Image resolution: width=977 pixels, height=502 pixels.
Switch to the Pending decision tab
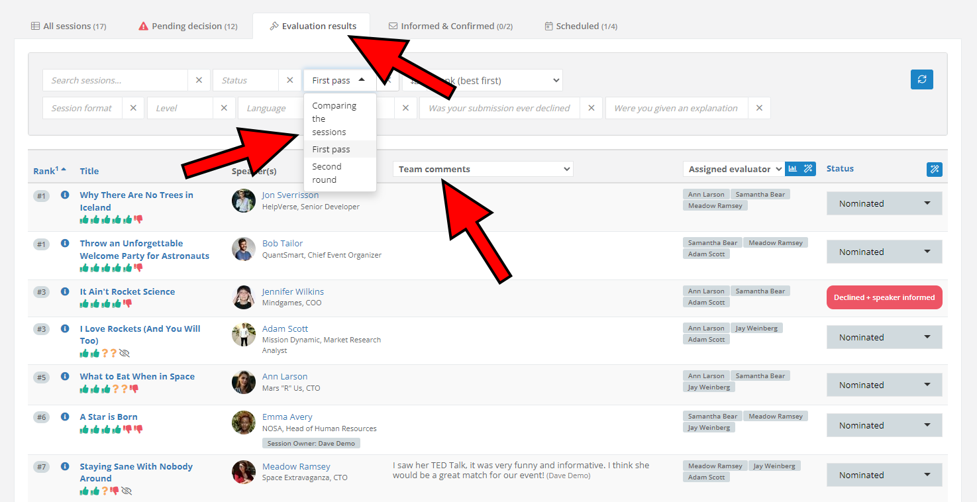coord(187,26)
